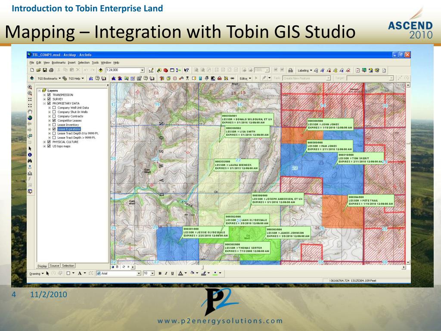Enable the Company Well Unit Data layer

54,107
